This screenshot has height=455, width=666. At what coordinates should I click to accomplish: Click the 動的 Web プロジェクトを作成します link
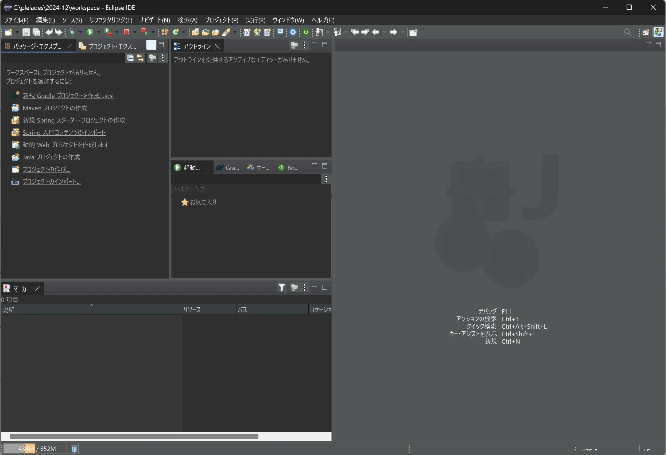(66, 145)
